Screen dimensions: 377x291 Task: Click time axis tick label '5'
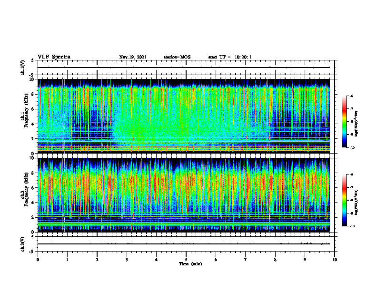point(186,260)
